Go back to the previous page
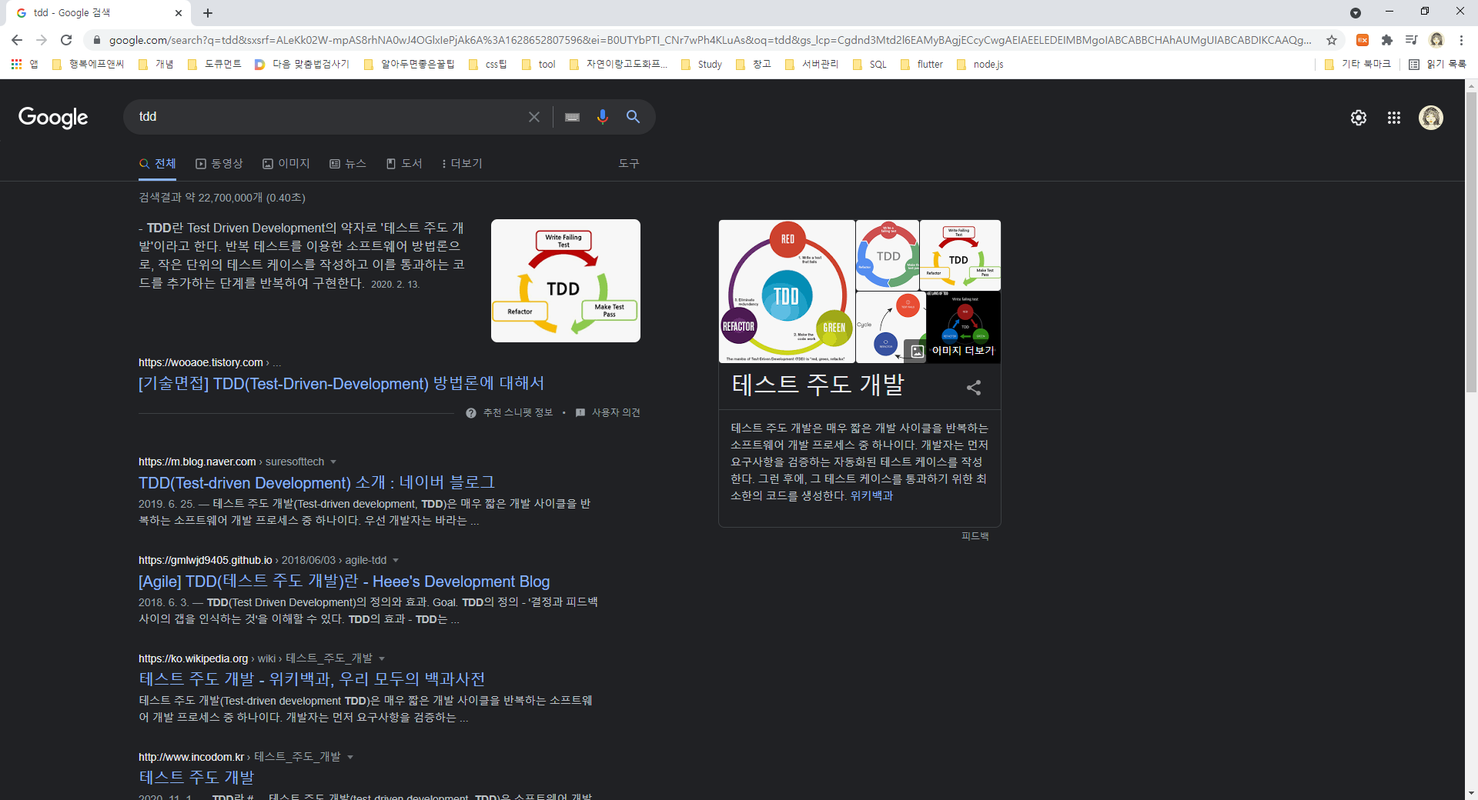The width and height of the screenshot is (1478, 800). tap(17, 40)
